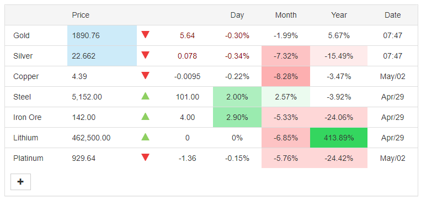The image size is (421, 199).
Task: Click the green up arrow in Steel row
Action: [x=145, y=96]
